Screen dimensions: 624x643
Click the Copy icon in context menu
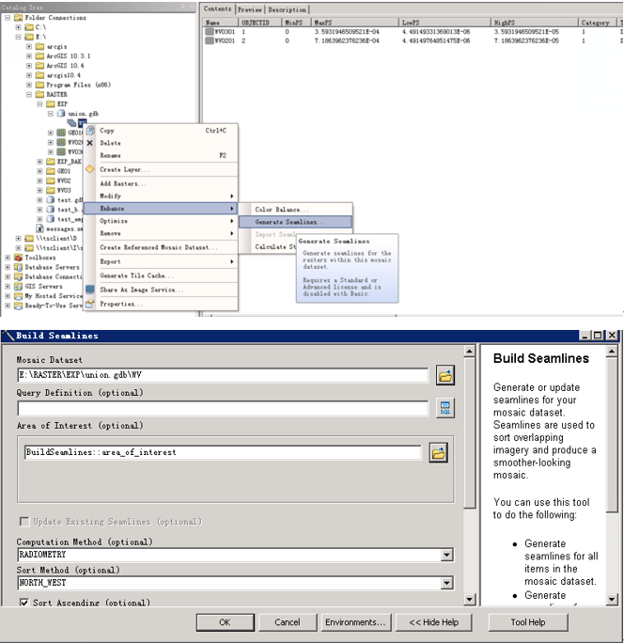click(x=90, y=131)
